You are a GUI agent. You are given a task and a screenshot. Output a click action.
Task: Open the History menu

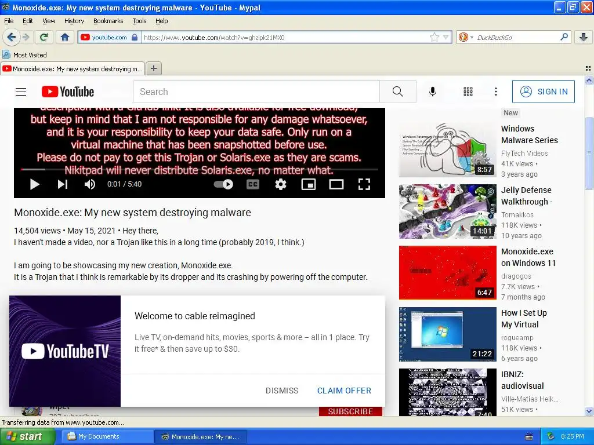click(74, 21)
